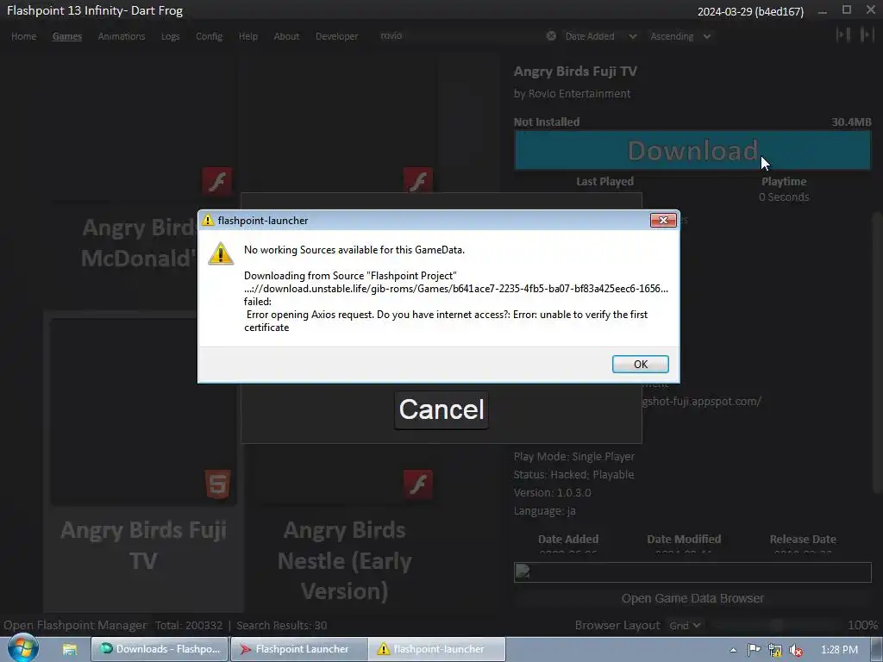Click the 1:28 PM taskbar clock

pyautogui.click(x=839, y=650)
